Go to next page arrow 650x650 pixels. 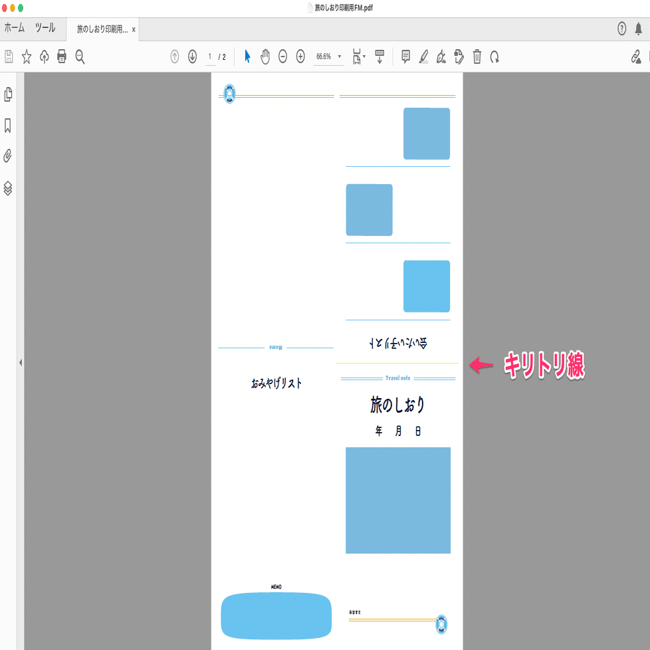192,56
